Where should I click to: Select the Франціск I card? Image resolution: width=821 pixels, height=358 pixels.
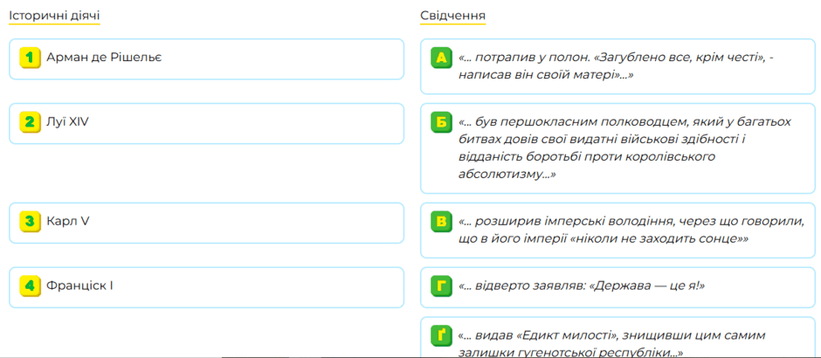pyautogui.click(x=206, y=287)
